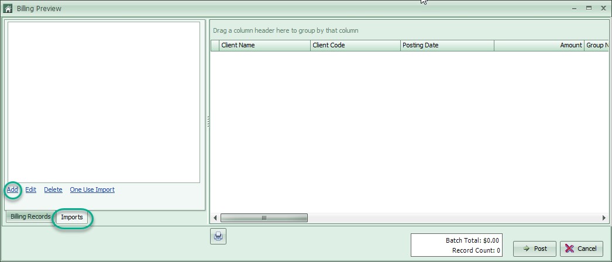This screenshot has width=612, height=262.
Task: Select the Imports tab
Action: coord(72,217)
